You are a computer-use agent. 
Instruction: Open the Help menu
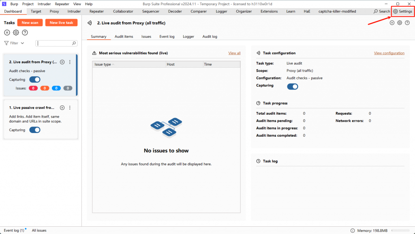point(89,4)
